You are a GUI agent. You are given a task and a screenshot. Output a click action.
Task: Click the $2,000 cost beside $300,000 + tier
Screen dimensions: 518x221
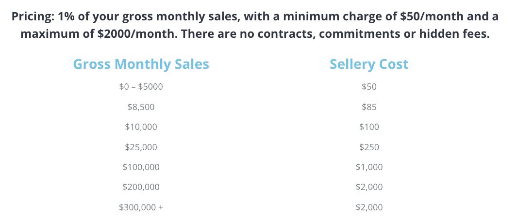click(x=369, y=207)
